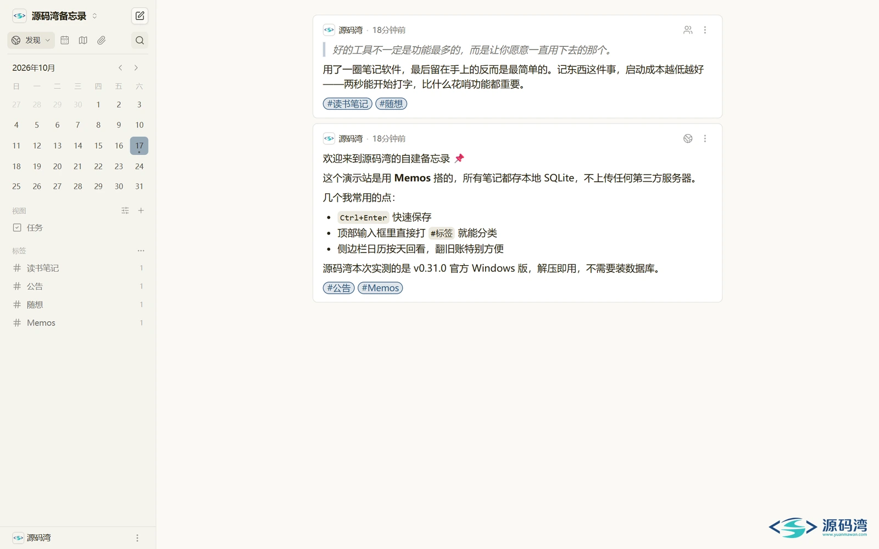
Task: Filter by 读书笔记 tag in sidebar
Action: pyautogui.click(x=77, y=268)
